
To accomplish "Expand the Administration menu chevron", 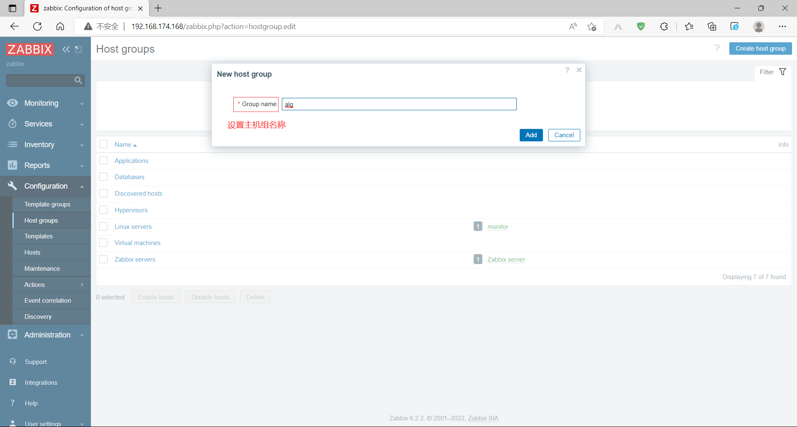I will point(82,335).
